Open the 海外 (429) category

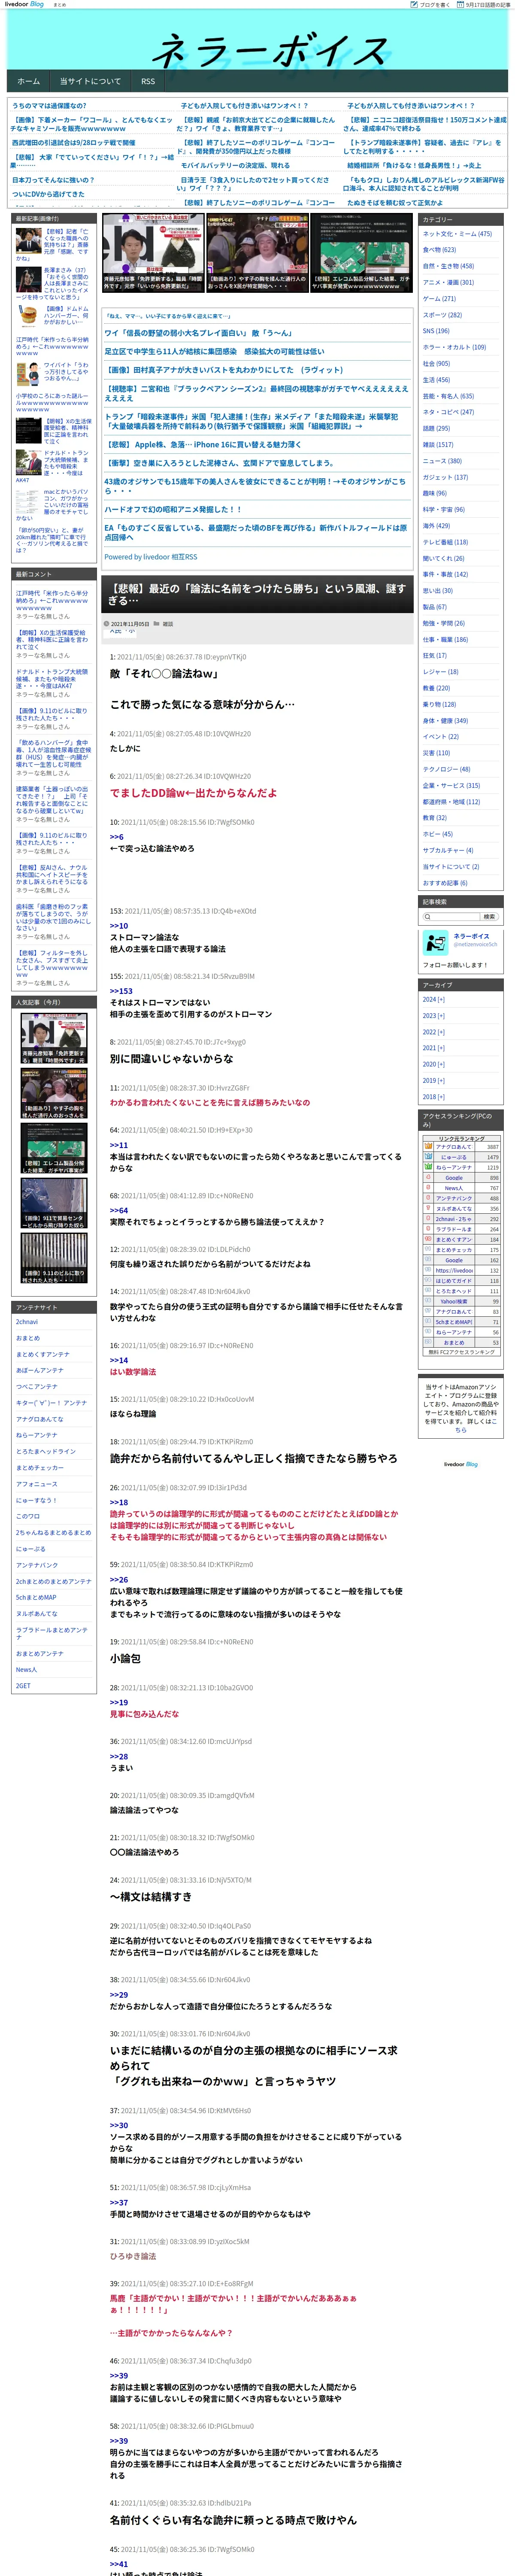click(436, 525)
